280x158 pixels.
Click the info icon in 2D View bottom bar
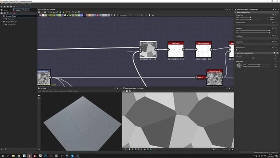coord(142,149)
